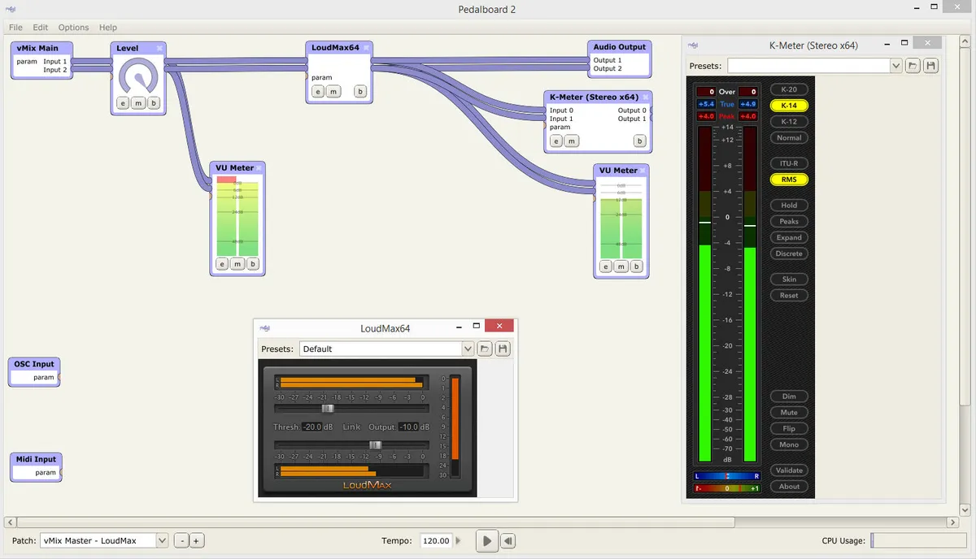
Task: Expand the Patch dropdown vMix Master - LoudMax
Action: pos(161,541)
